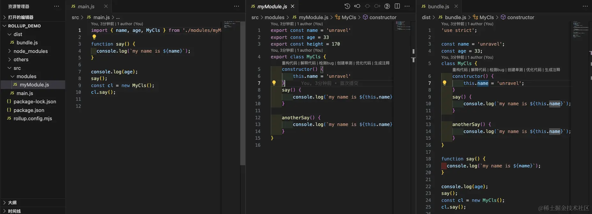The height and width of the screenshot is (214, 592).
Task: Click the MyCls class icon in myModule.js breadcrumb
Action: click(x=338, y=17)
